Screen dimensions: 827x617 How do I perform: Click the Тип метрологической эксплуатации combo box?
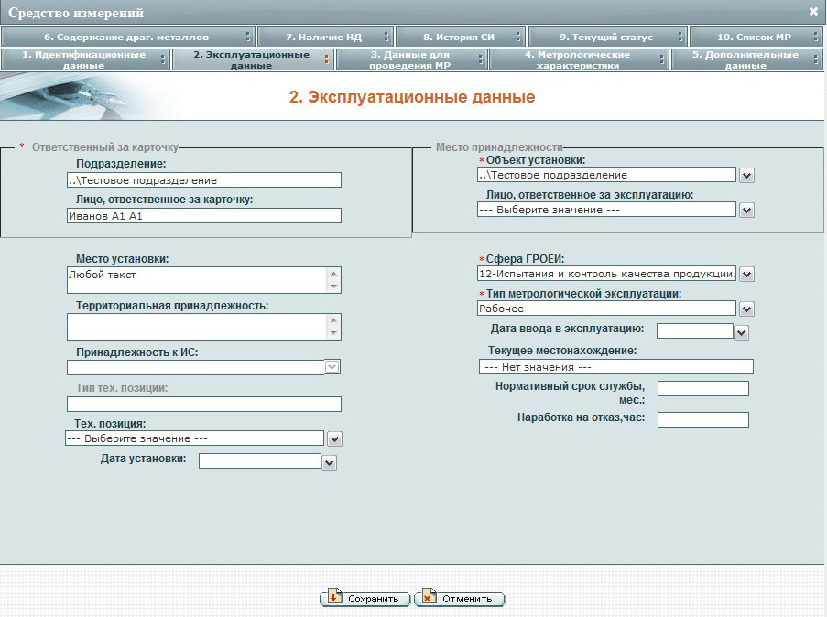pos(606,308)
